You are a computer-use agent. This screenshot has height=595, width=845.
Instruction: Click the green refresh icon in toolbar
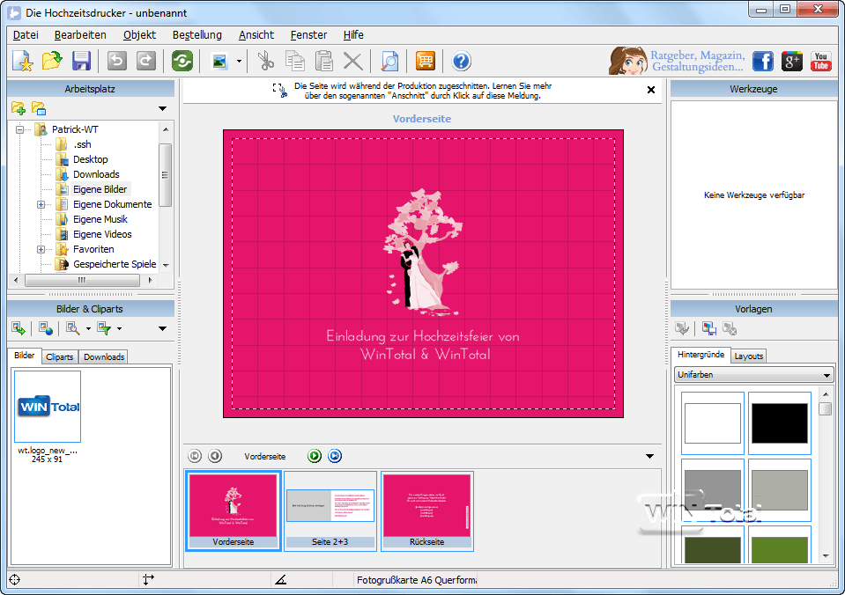point(182,61)
